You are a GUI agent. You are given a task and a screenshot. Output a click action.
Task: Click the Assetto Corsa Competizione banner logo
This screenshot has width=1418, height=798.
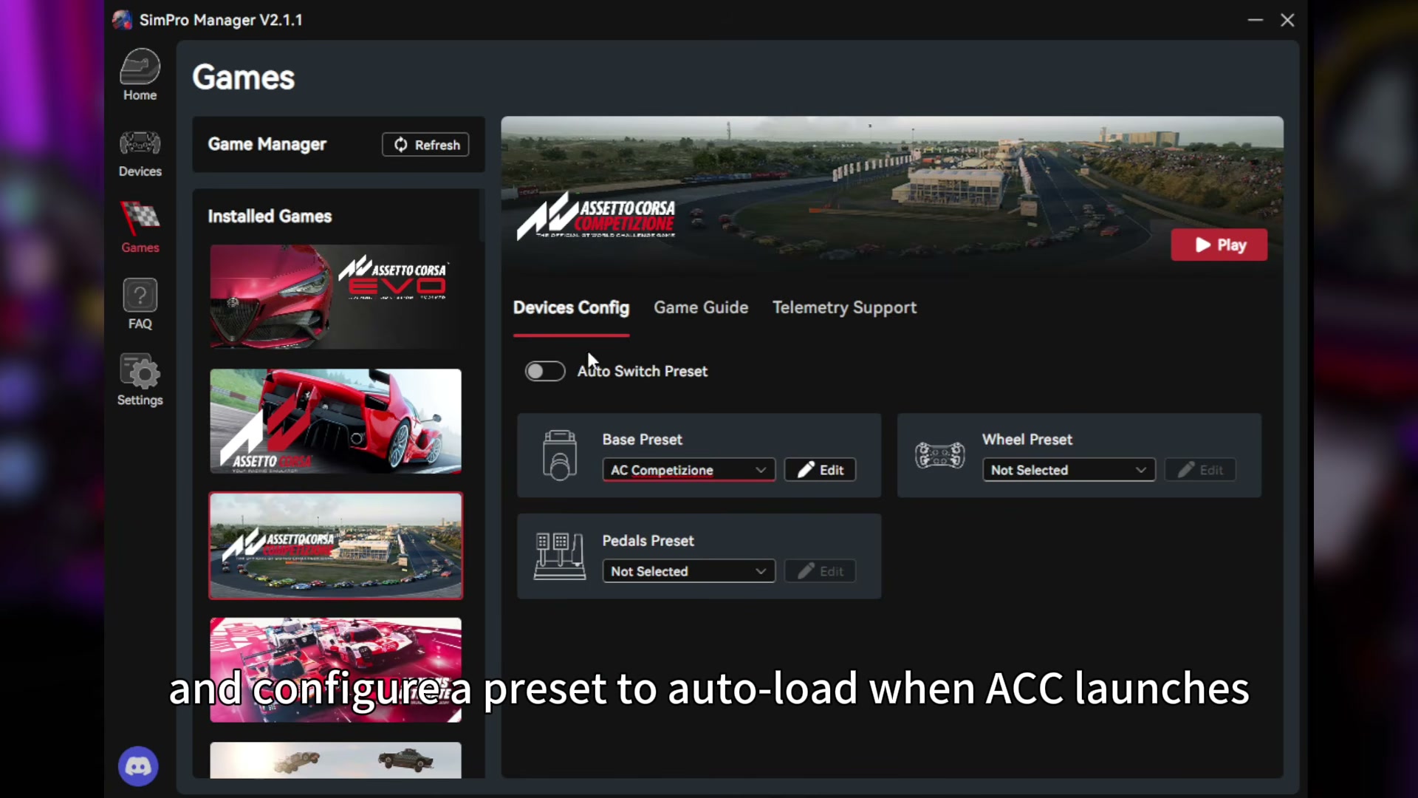595,216
